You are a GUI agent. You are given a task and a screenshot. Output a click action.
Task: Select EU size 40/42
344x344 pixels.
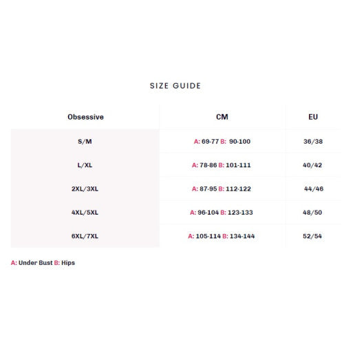pyautogui.click(x=312, y=165)
